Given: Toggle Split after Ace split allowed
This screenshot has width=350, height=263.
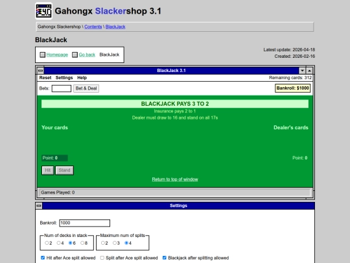Looking at the screenshot, I should pos(102,258).
